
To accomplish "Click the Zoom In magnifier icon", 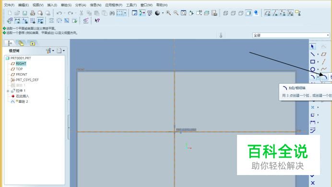I will pyautogui.click(x=168, y=13).
